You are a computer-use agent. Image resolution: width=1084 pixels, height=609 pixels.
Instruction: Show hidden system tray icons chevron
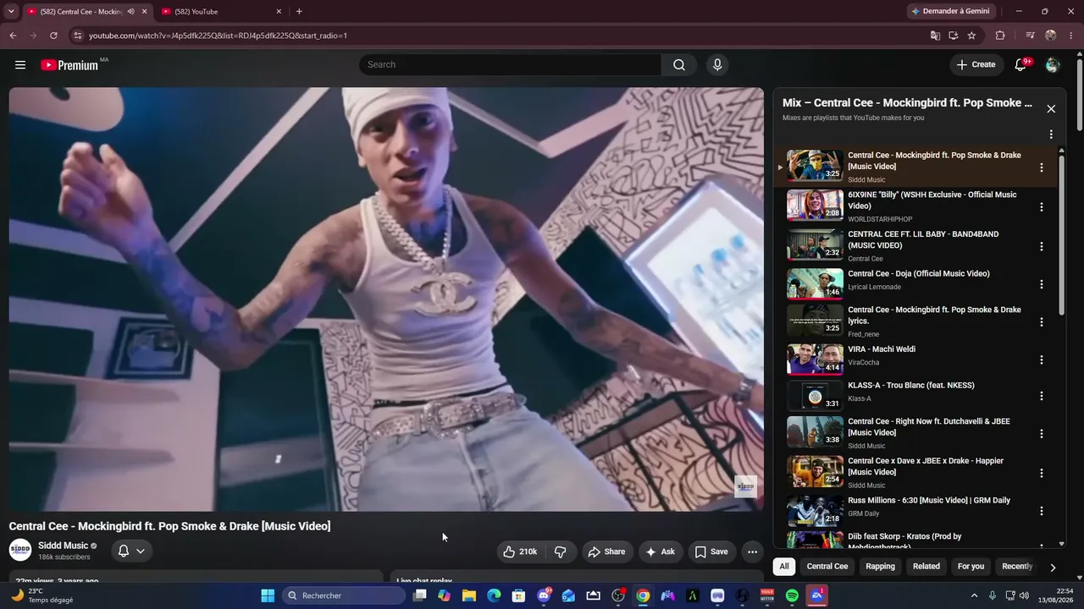(x=974, y=595)
